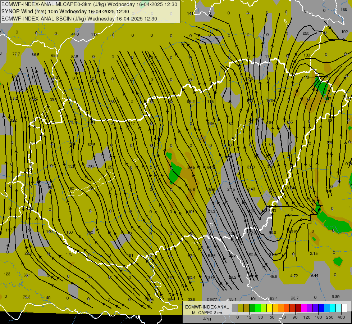Click the legend tick label 70

[284, 317]
